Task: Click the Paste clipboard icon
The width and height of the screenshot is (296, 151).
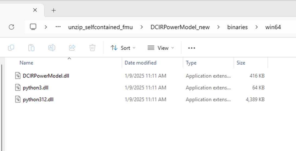Action: pos(31,48)
